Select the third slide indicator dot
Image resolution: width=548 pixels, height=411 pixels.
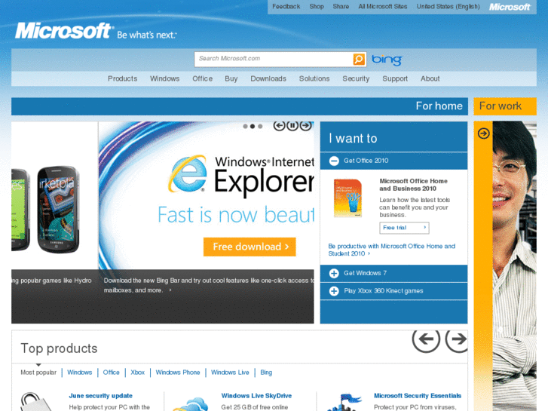click(x=260, y=126)
